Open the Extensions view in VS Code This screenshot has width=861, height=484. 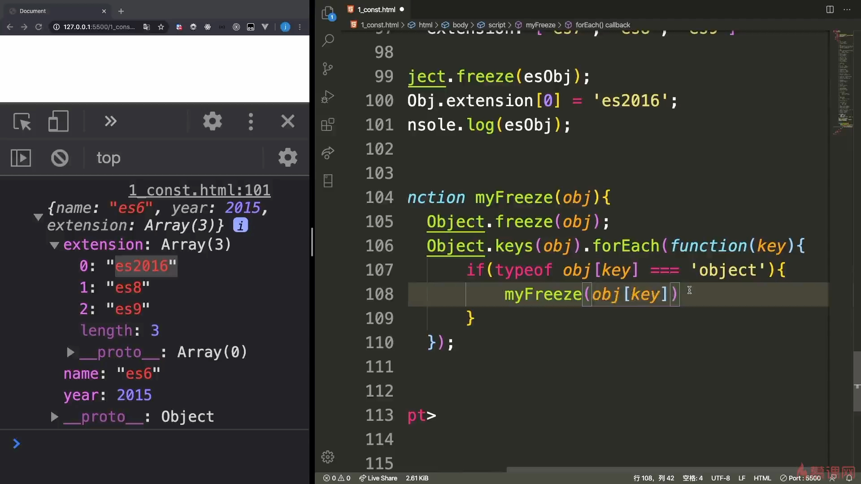click(328, 124)
